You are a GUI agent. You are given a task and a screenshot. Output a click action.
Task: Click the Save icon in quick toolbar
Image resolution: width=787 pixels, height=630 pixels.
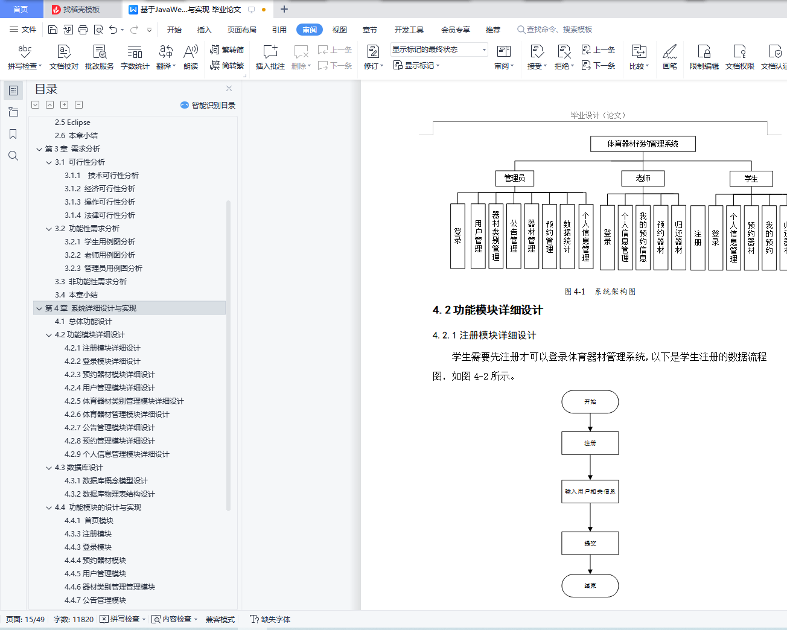[x=53, y=30]
